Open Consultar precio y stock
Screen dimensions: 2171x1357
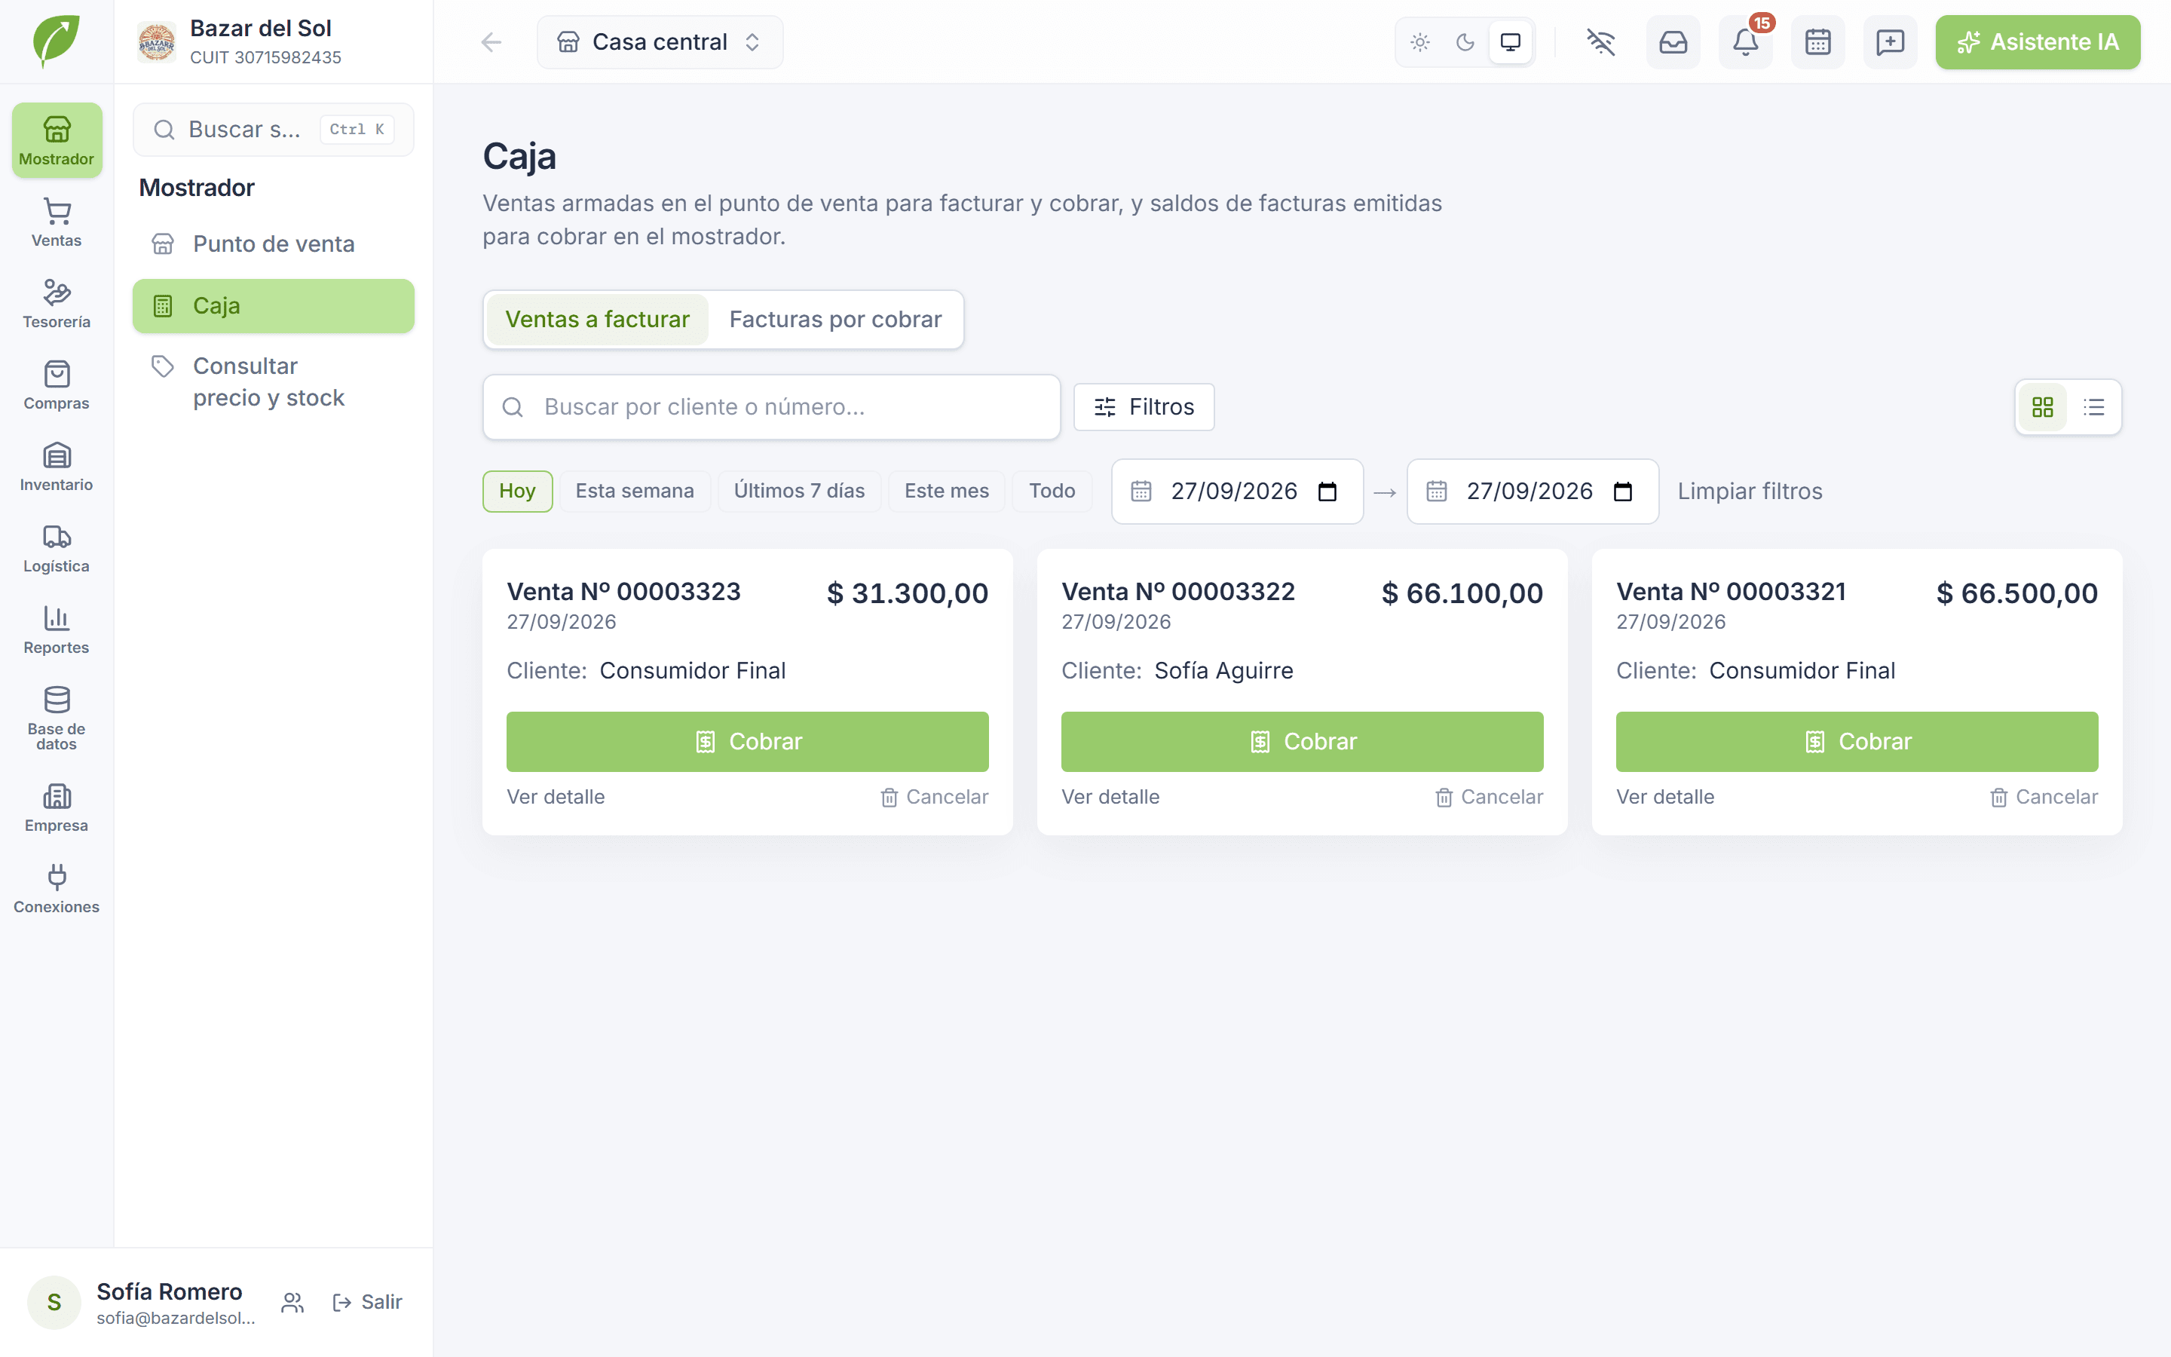tap(274, 381)
